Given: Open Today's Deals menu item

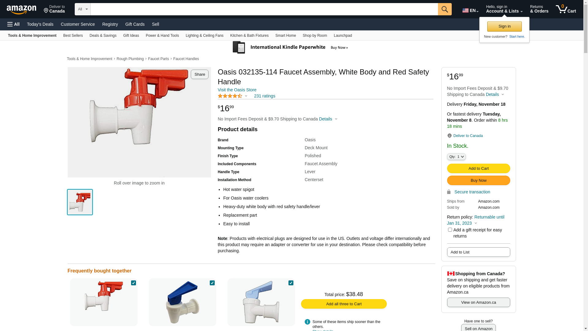Looking at the screenshot, I should click(x=40, y=24).
